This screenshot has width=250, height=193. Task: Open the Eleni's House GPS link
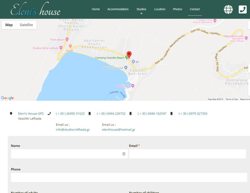point(31,113)
